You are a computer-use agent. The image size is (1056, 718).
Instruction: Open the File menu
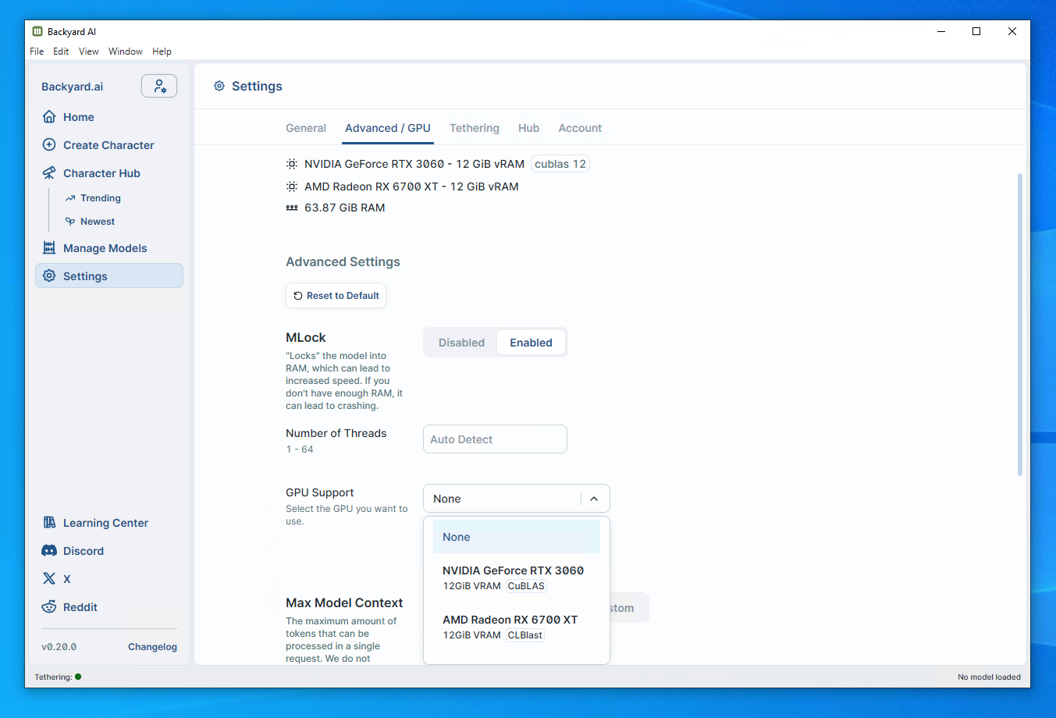coord(37,52)
